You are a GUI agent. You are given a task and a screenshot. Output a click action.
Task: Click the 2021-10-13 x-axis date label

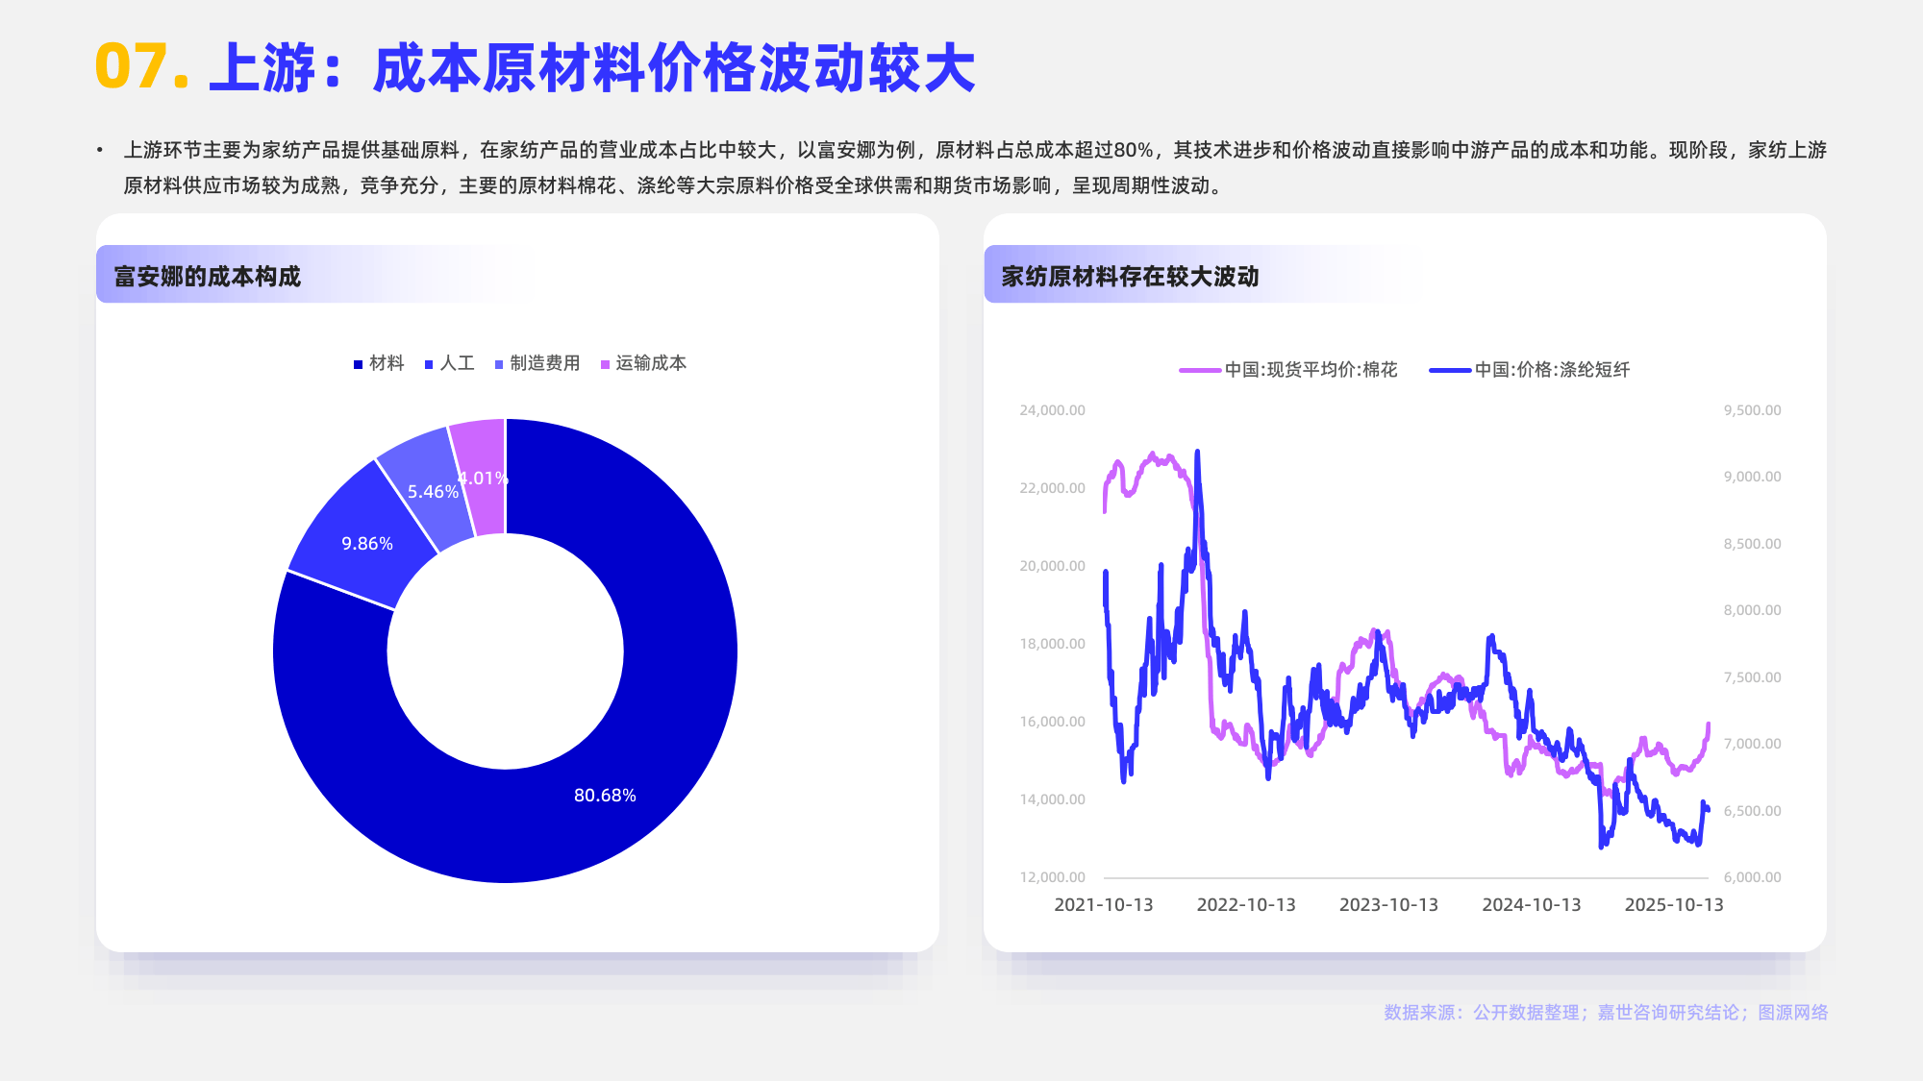[x=1103, y=905]
